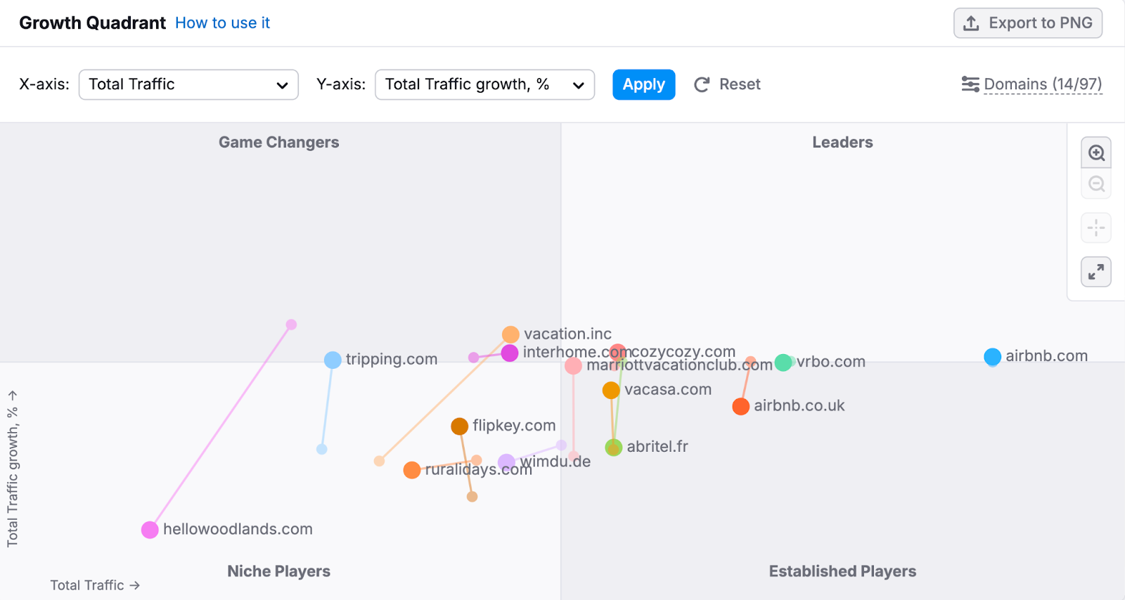Select the vrbo.com data point
Image resolution: width=1125 pixels, height=600 pixels.
click(783, 363)
